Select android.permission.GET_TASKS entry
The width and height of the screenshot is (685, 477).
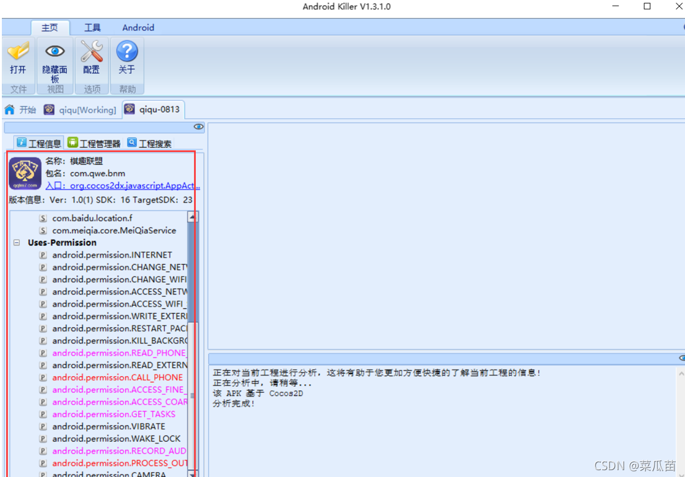(x=113, y=413)
